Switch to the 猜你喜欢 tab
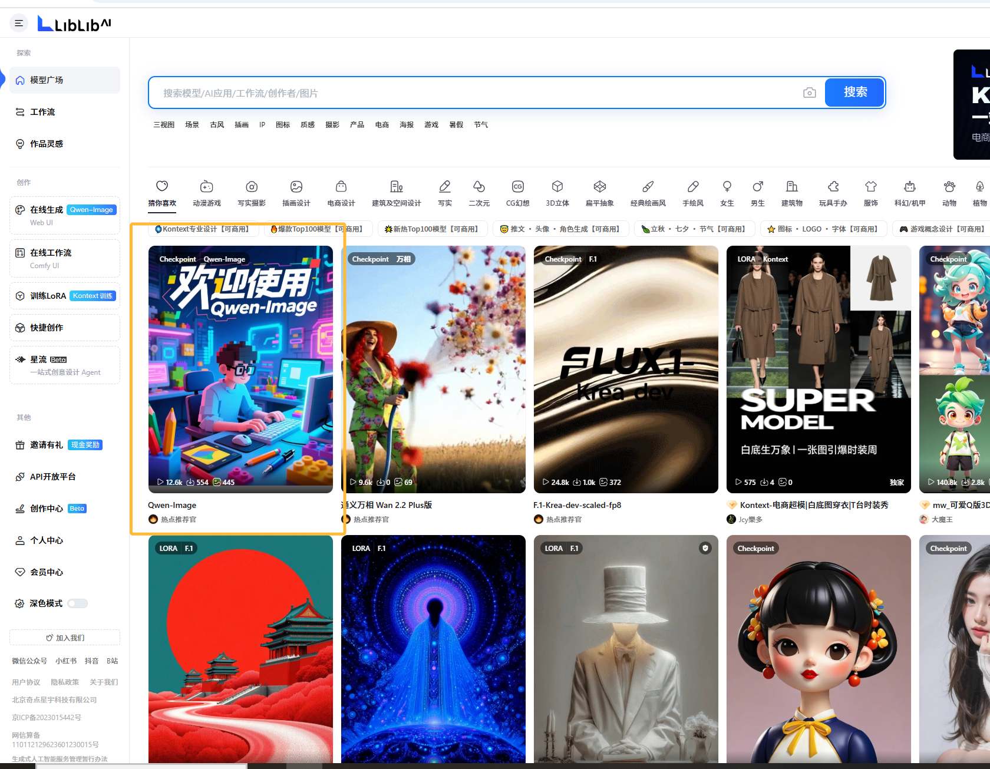Image resolution: width=990 pixels, height=769 pixels. coord(162,193)
